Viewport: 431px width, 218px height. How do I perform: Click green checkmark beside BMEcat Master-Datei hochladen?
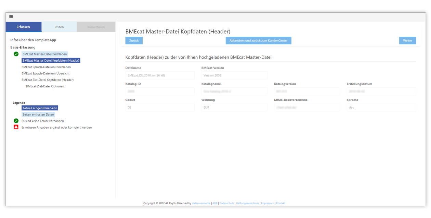tap(16, 54)
